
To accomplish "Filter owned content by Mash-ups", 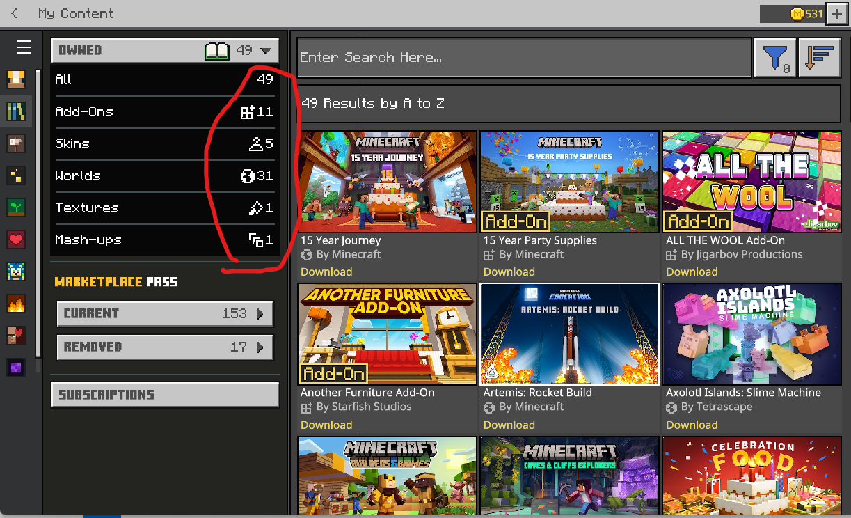I will coord(165,240).
